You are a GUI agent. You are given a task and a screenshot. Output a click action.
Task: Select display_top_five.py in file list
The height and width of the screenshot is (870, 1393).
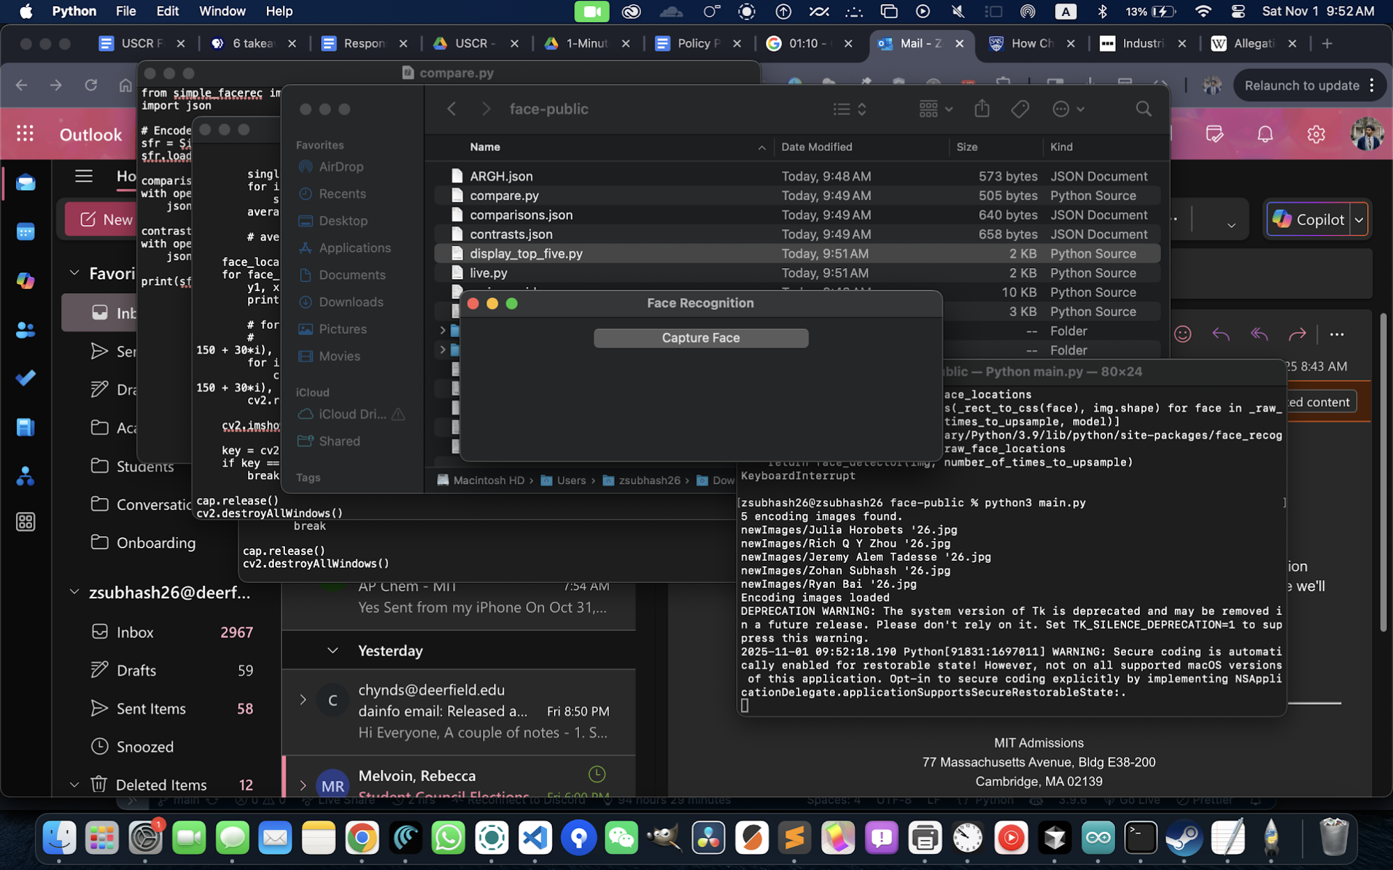(526, 254)
